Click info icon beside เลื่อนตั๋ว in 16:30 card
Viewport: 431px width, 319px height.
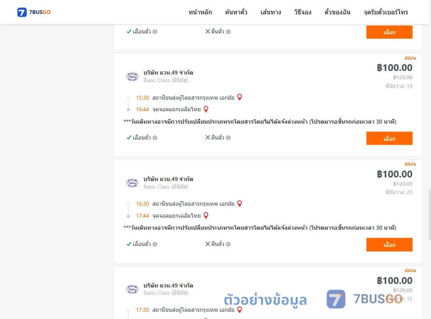[155, 244]
